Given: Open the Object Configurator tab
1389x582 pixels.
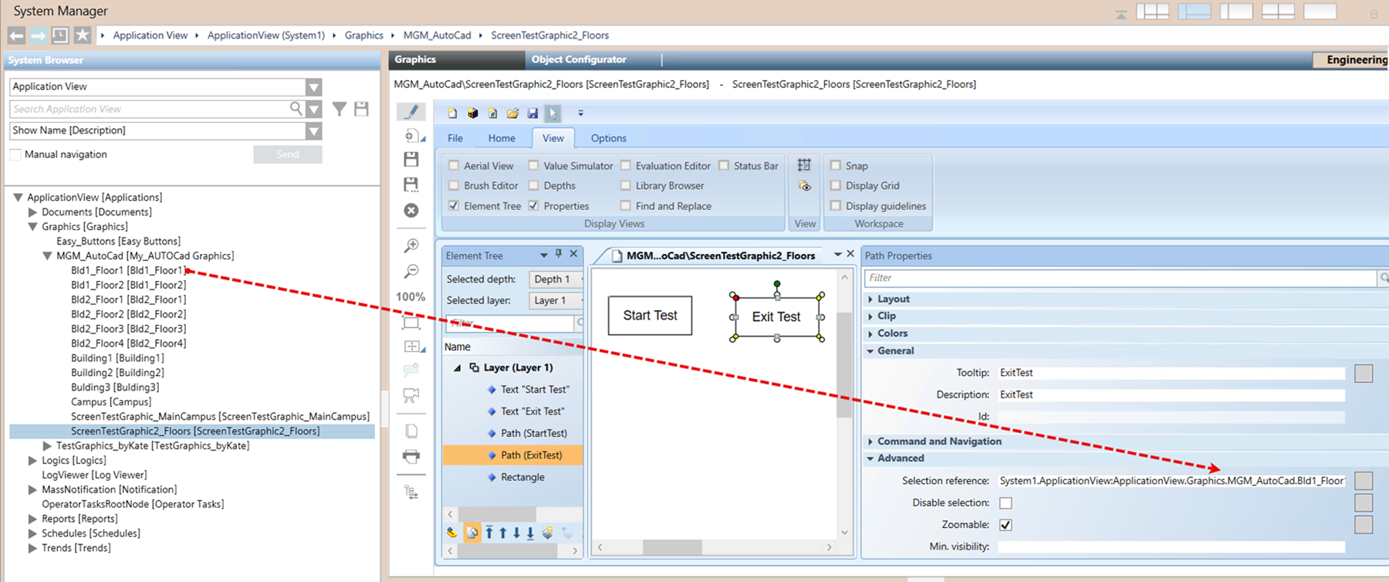Looking at the screenshot, I should click(578, 59).
